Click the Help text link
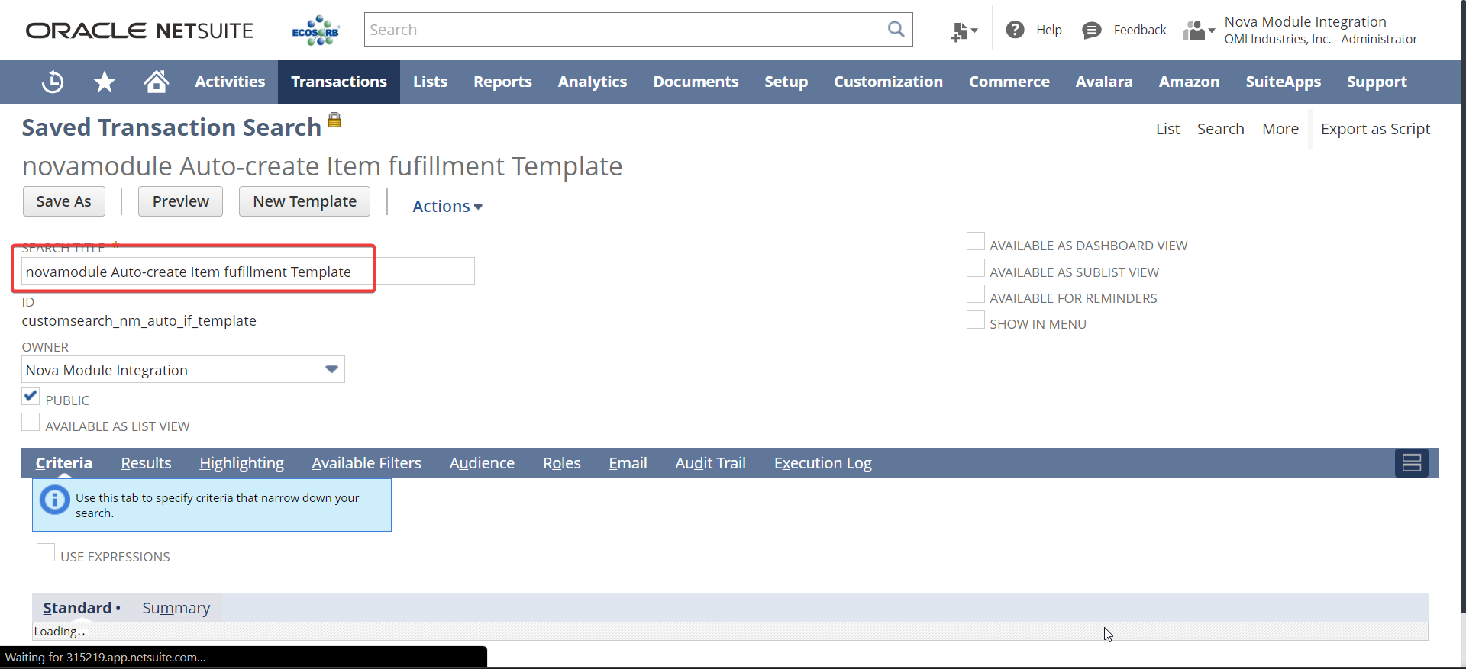The width and height of the screenshot is (1466, 669). point(1048,30)
